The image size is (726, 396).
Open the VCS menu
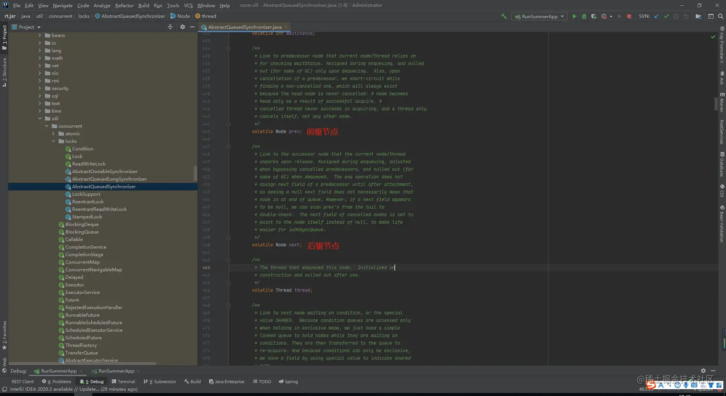click(188, 5)
